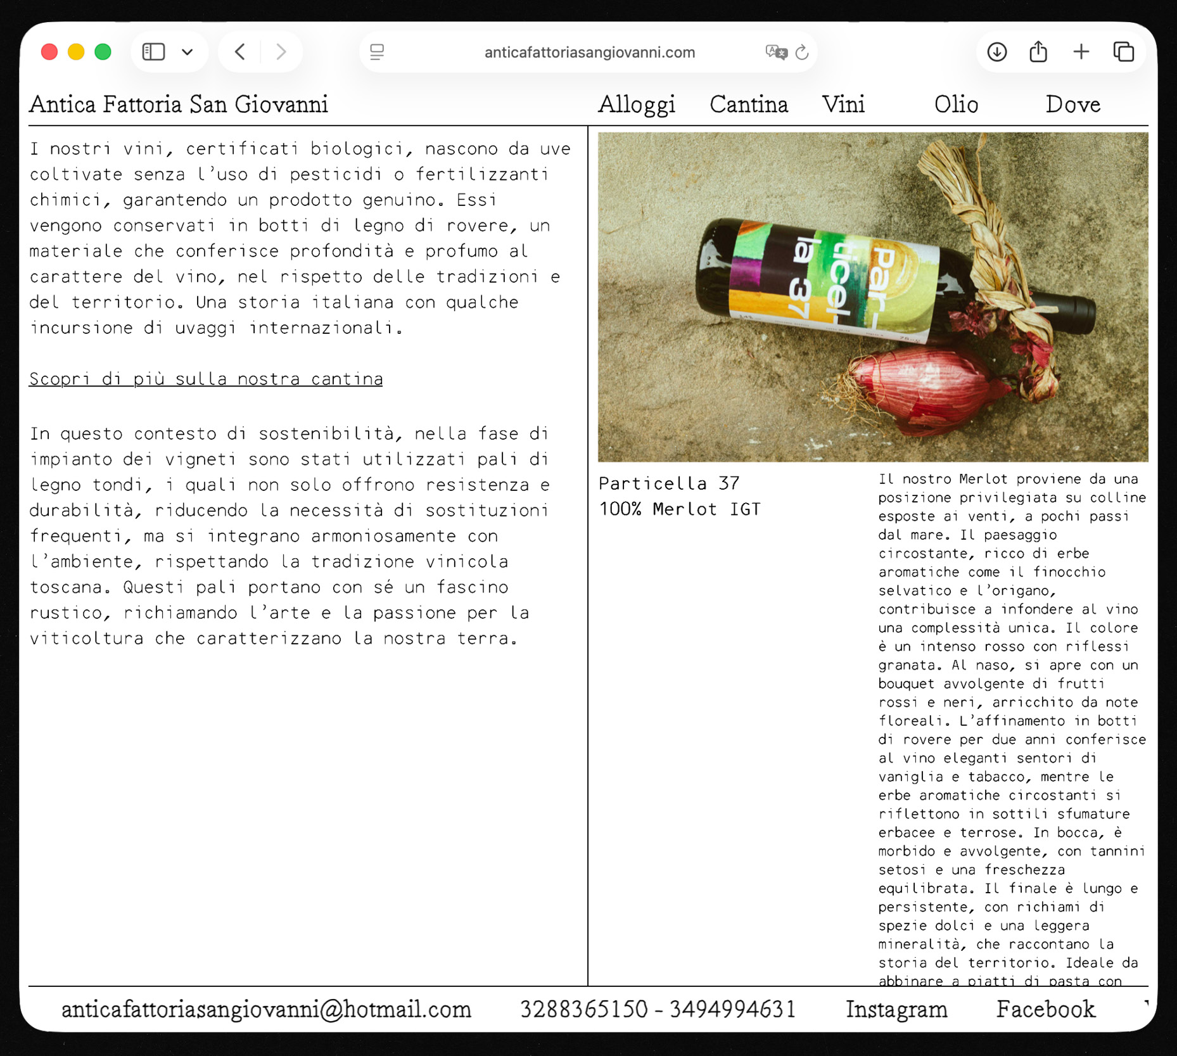Show the tab overview

(x=1124, y=52)
